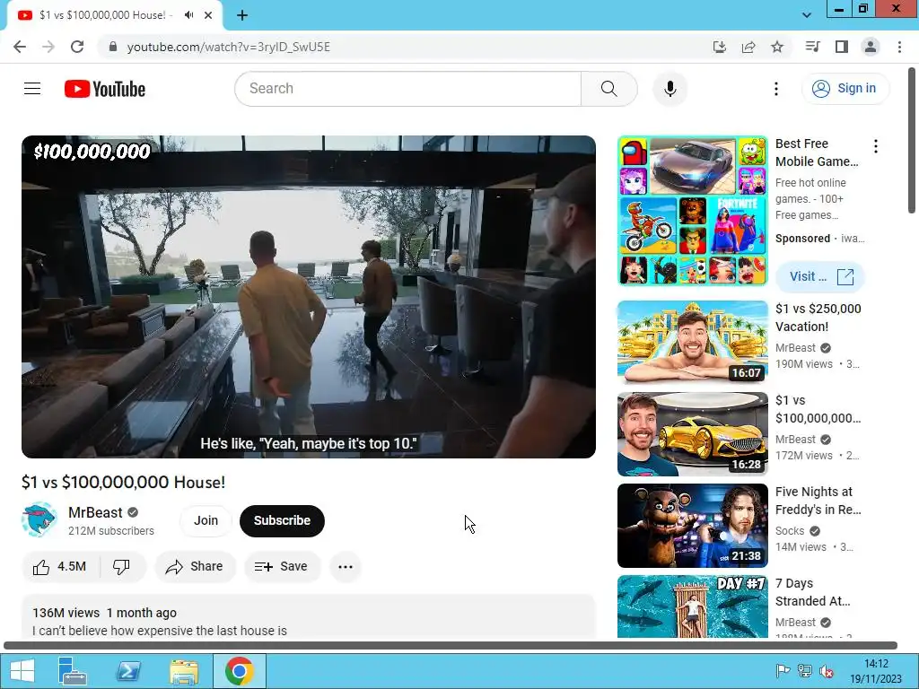Open 7 Days Stranded At... video title
Image resolution: width=919 pixels, height=689 pixels.
click(813, 592)
